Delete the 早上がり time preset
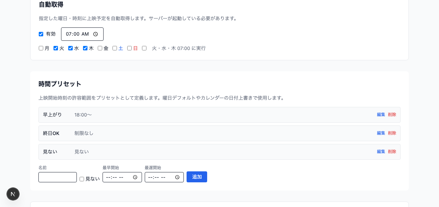The image size is (439, 207). pyautogui.click(x=392, y=114)
